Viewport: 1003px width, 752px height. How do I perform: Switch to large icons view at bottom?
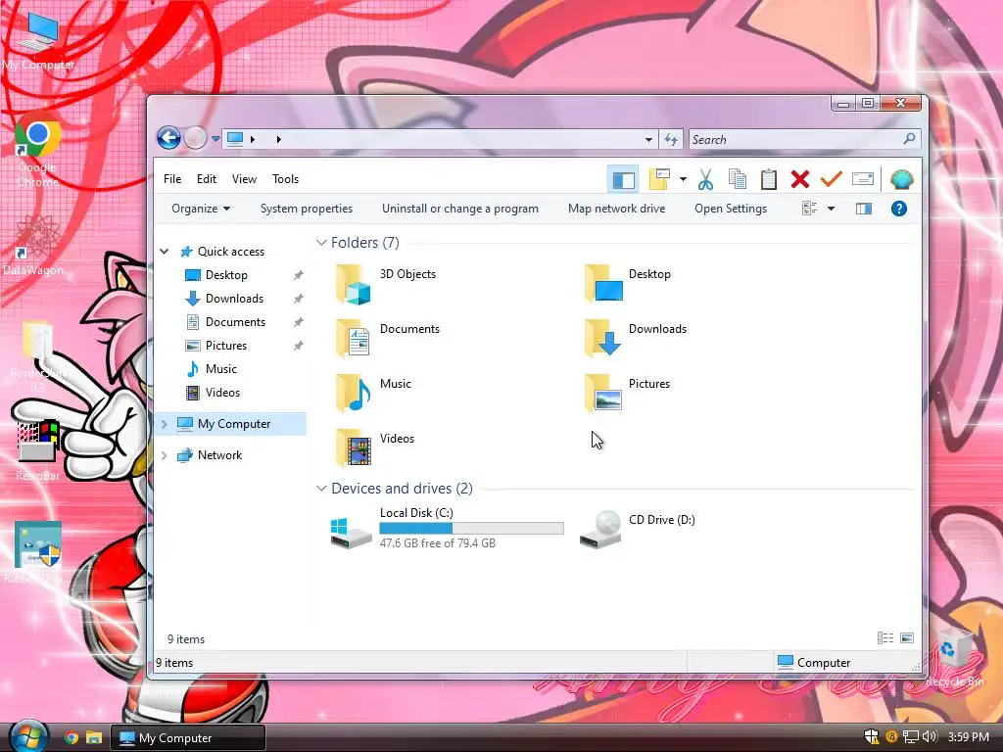point(907,638)
